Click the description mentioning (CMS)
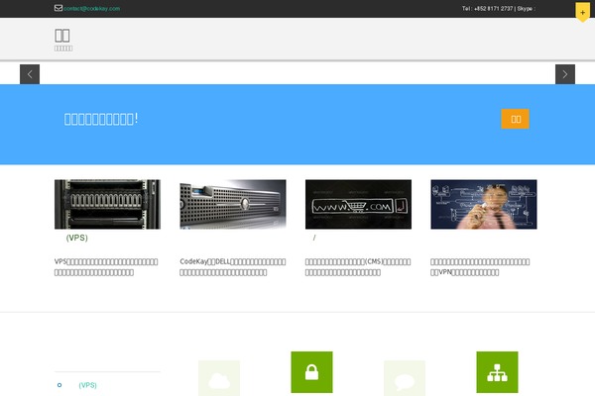The height and width of the screenshot is (396, 595). click(x=358, y=266)
